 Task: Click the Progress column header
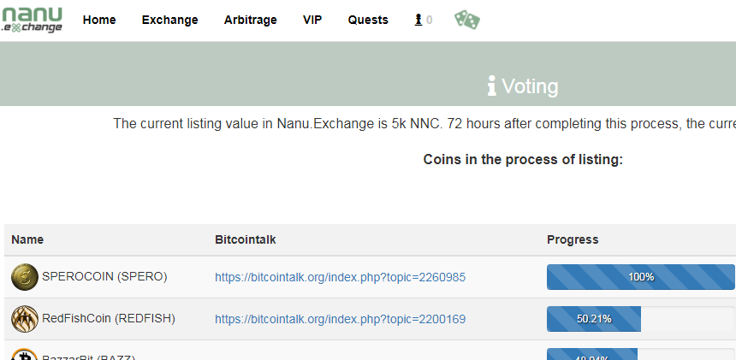pyautogui.click(x=573, y=239)
